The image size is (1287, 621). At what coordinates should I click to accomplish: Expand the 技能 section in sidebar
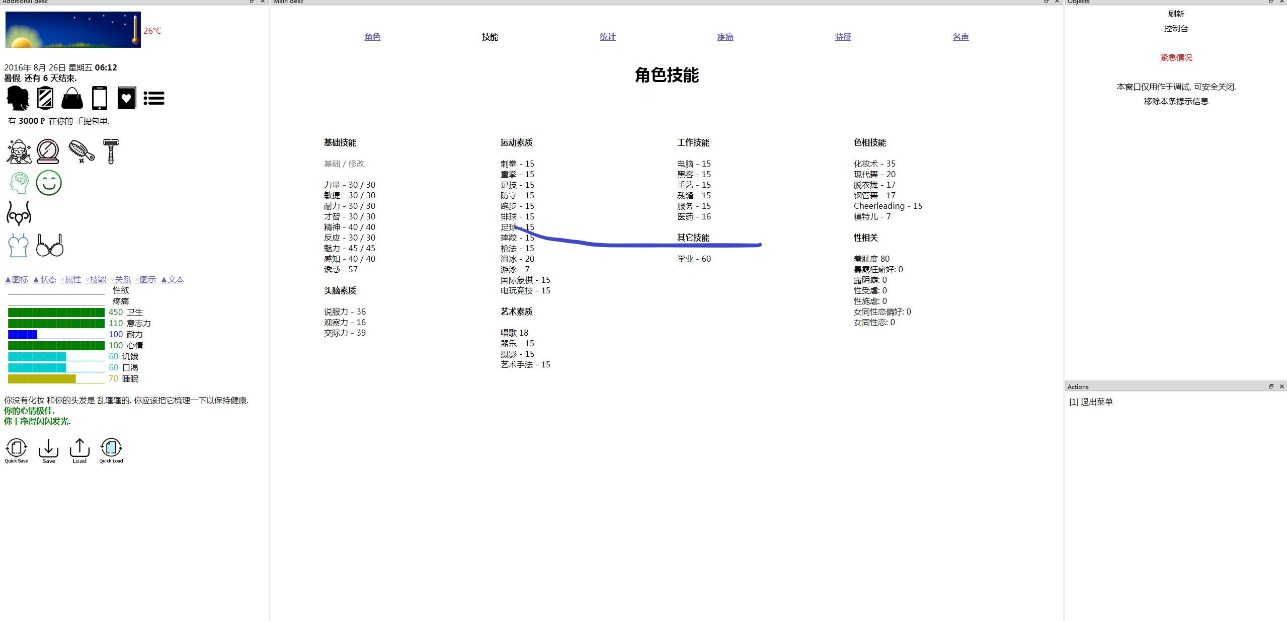[96, 279]
